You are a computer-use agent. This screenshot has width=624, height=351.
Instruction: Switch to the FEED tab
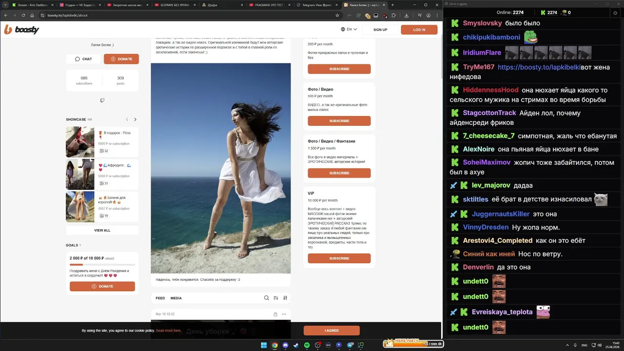[160, 298]
